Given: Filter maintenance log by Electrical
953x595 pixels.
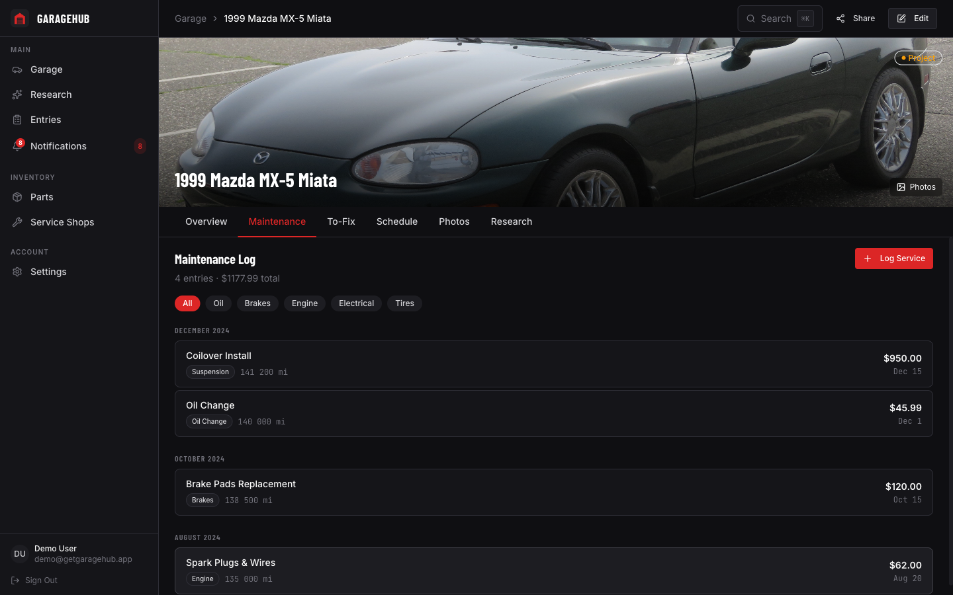Looking at the screenshot, I should pos(356,303).
